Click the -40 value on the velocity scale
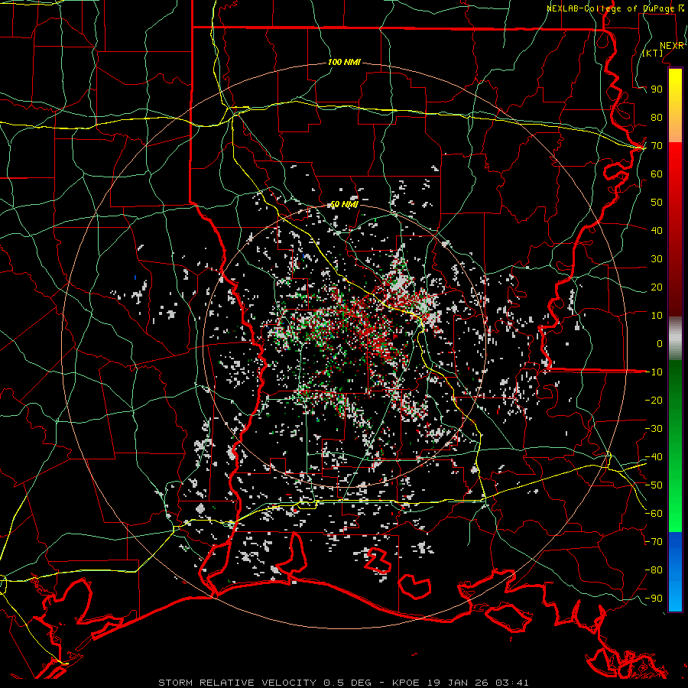 click(654, 457)
